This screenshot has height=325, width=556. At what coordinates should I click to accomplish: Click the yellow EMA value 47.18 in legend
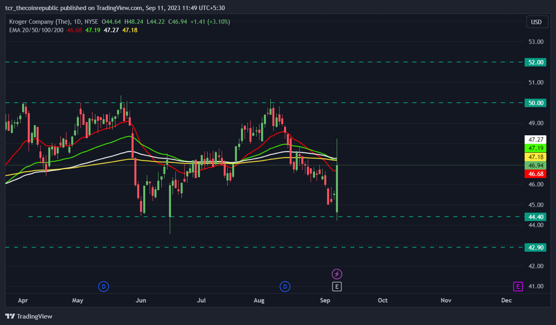point(130,30)
